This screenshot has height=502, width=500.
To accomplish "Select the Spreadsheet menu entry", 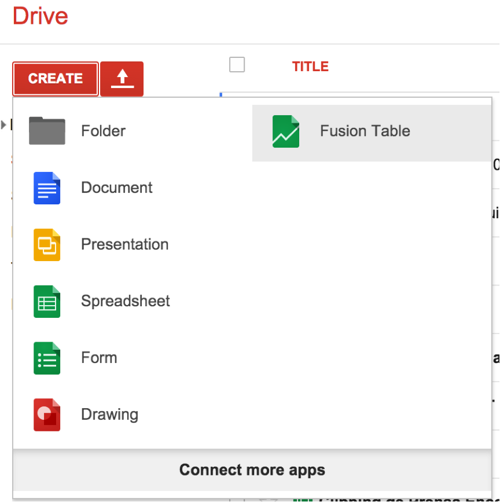I will pos(133,301).
